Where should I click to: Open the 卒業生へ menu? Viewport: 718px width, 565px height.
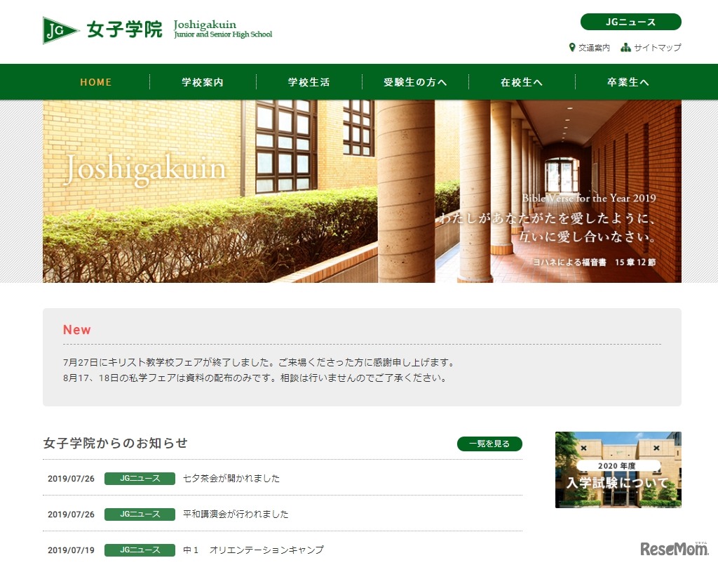628,82
